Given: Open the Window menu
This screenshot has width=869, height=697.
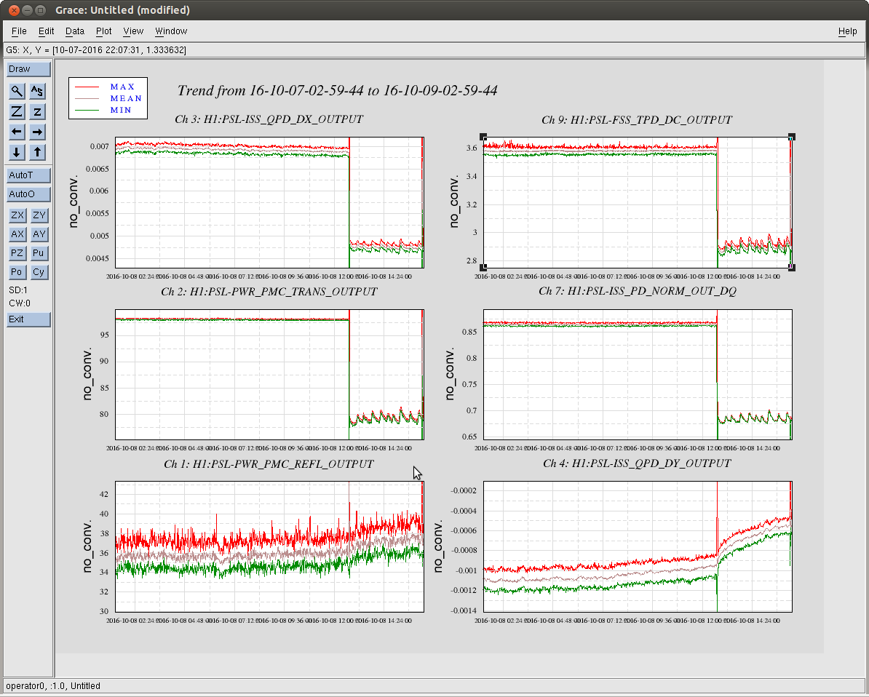Looking at the screenshot, I should pos(171,31).
